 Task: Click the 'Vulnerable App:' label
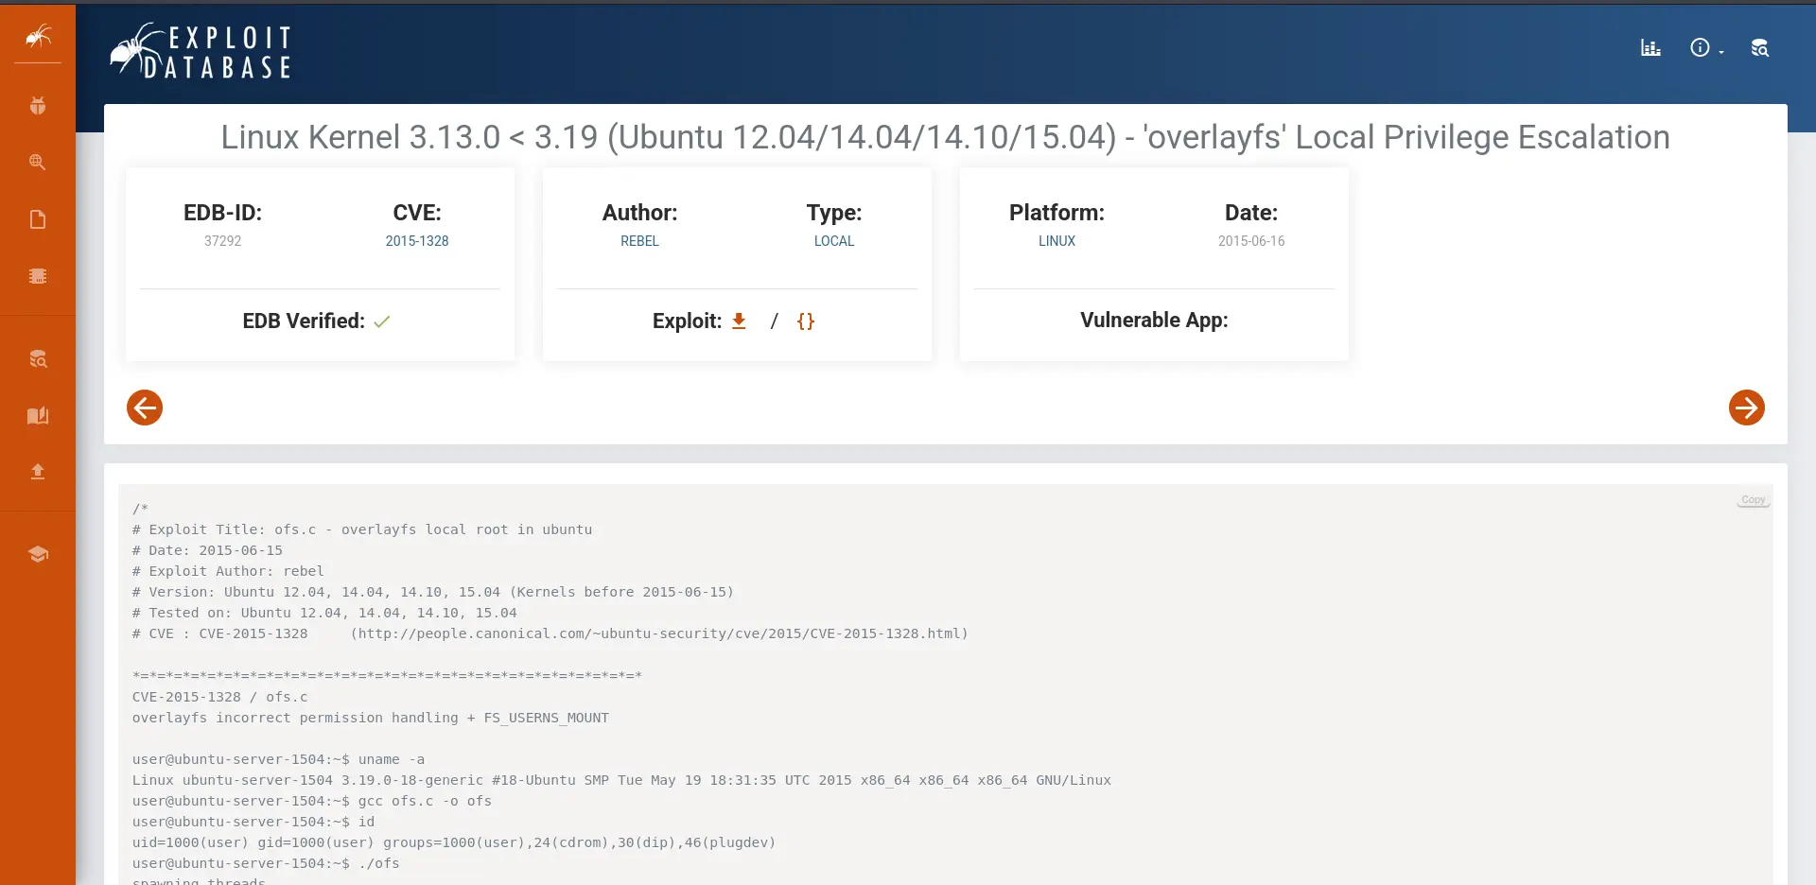click(x=1154, y=321)
